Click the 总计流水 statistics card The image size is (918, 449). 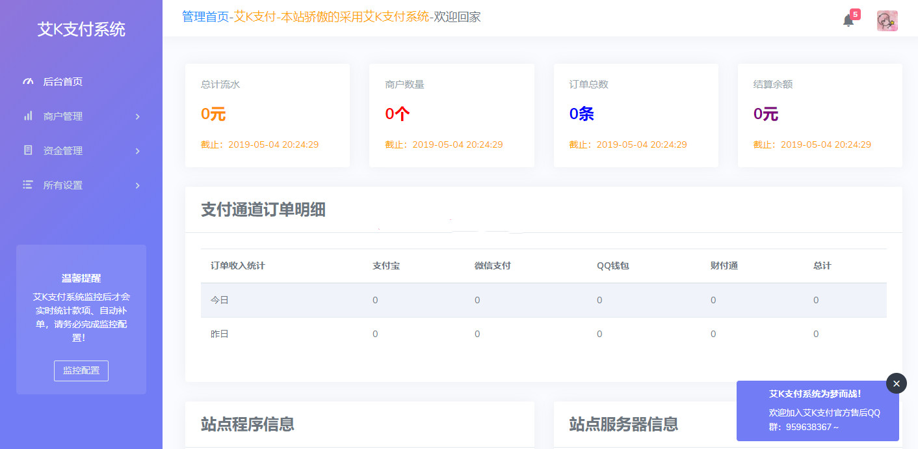(x=267, y=115)
